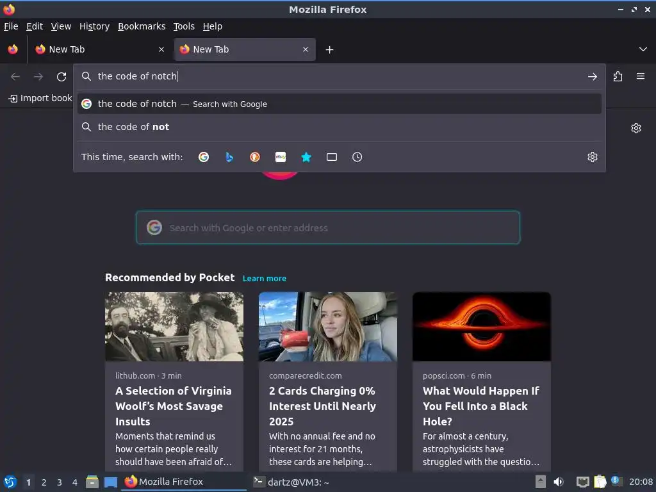Open a new tab with plus button
Image resolution: width=656 pixels, height=492 pixels.
(x=330, y=50)
